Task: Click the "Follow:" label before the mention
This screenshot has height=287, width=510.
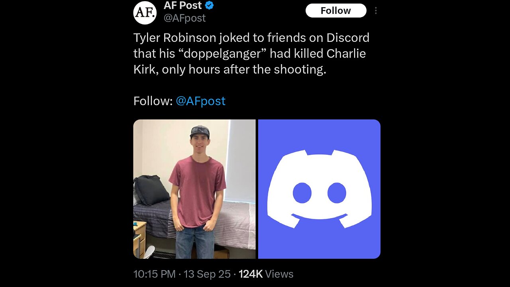Action: coord(153,101)
